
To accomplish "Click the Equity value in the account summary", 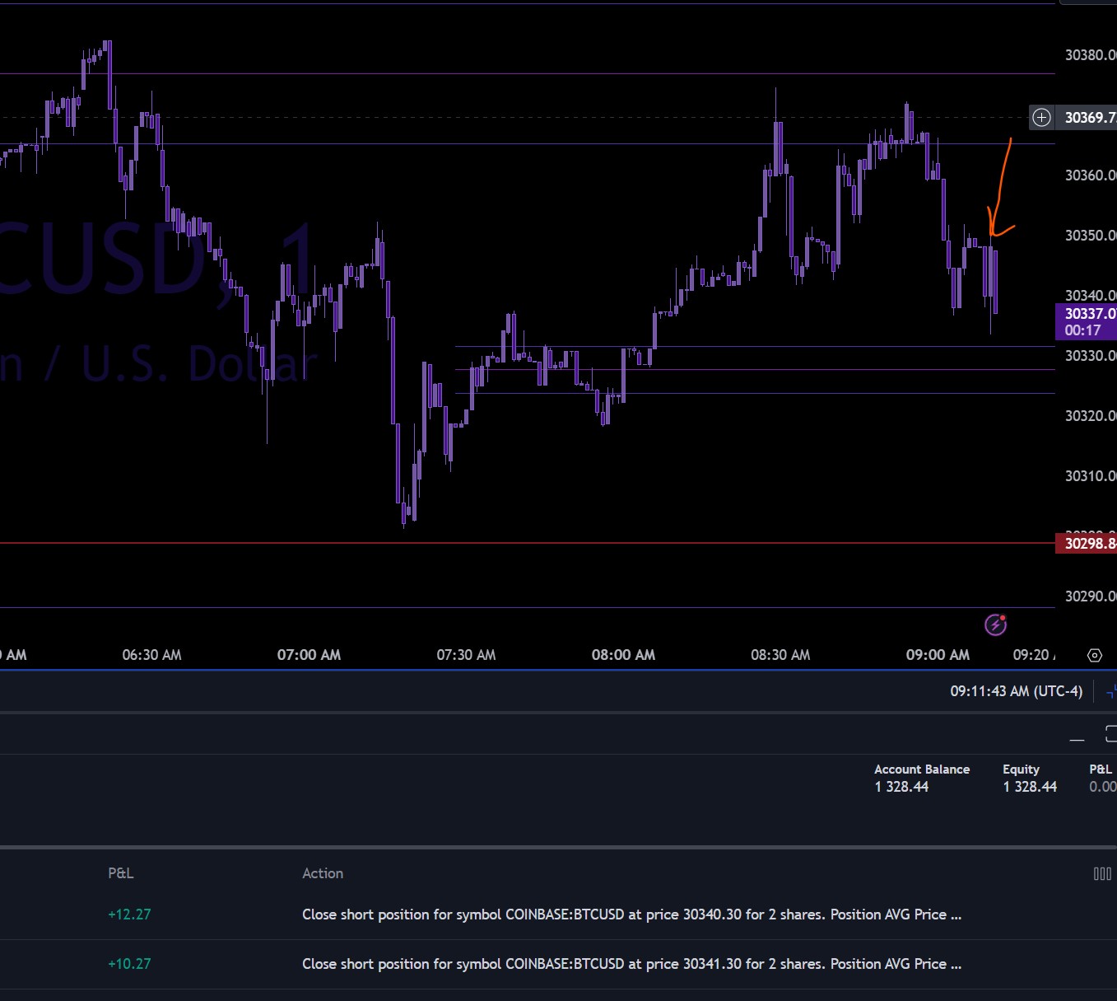I will pos(1029,787).
